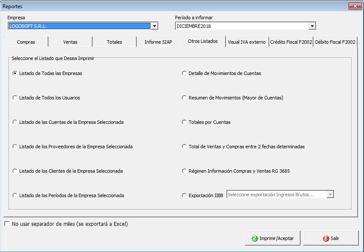Select the Exportación IIBB radio button
364x252 pixels.
pyautogui.click(x=184, y=195)
